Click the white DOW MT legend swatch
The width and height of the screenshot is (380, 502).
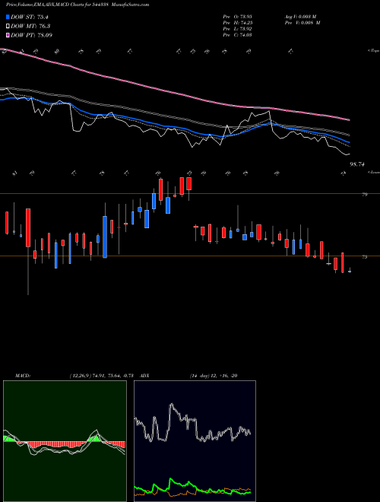point(8,27)
